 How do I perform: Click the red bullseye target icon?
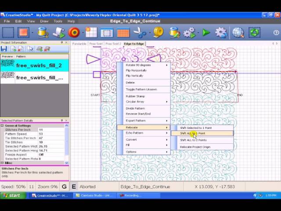pyautogui.click(x=74, y=33)
